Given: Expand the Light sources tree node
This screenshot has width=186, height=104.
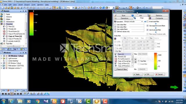Looking at the screenshot, I should point(1,58).
